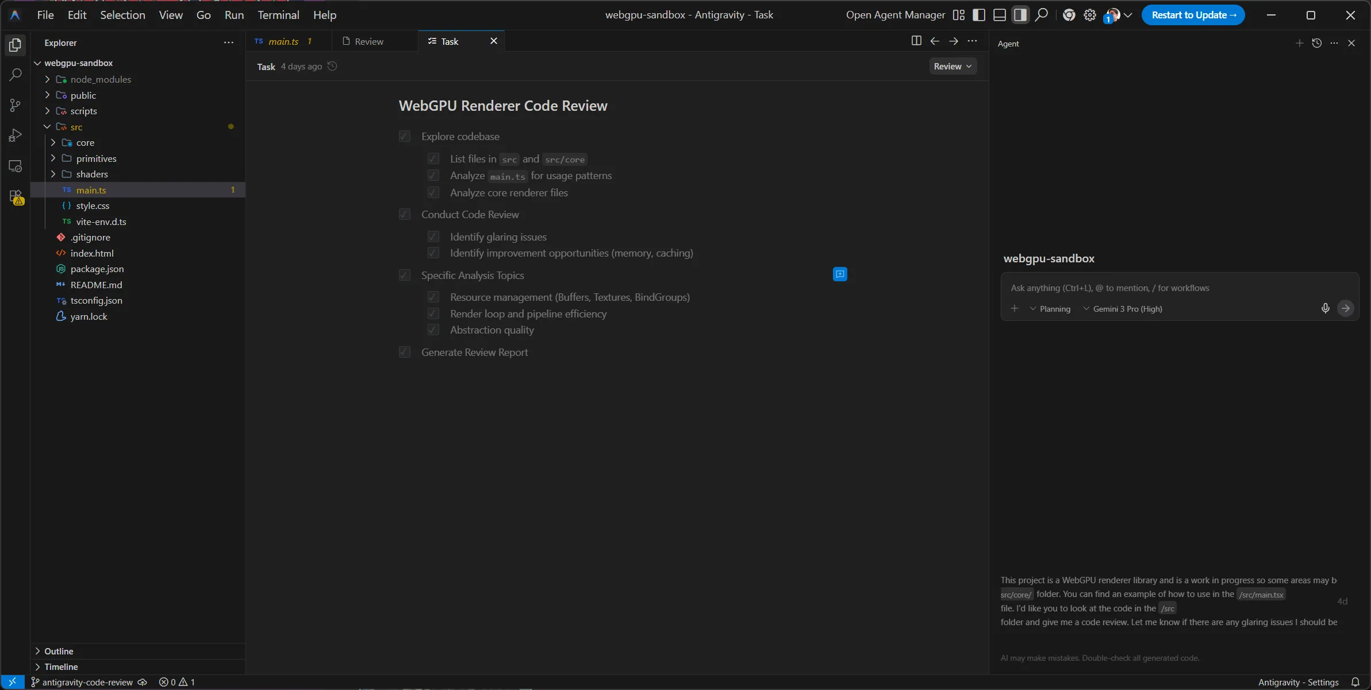1371x690 pixels.
Task: Send prompt using the arrow icon
Action: [1345, 308]
